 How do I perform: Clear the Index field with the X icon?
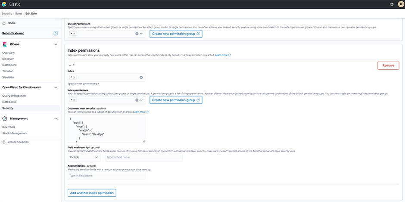pyautogui.click(x=141, y=78)
